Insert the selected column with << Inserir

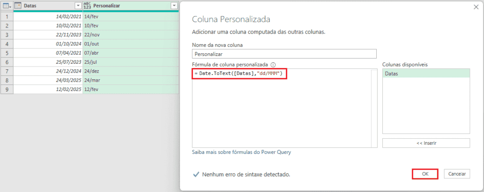pos(426,143)
